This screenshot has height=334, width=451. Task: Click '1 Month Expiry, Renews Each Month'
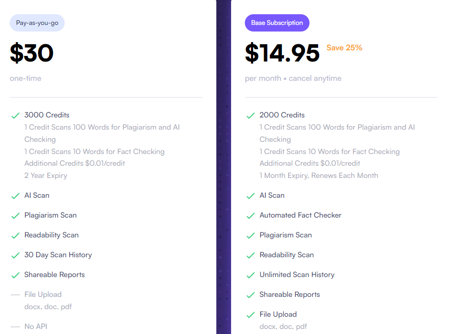(319, 175)
